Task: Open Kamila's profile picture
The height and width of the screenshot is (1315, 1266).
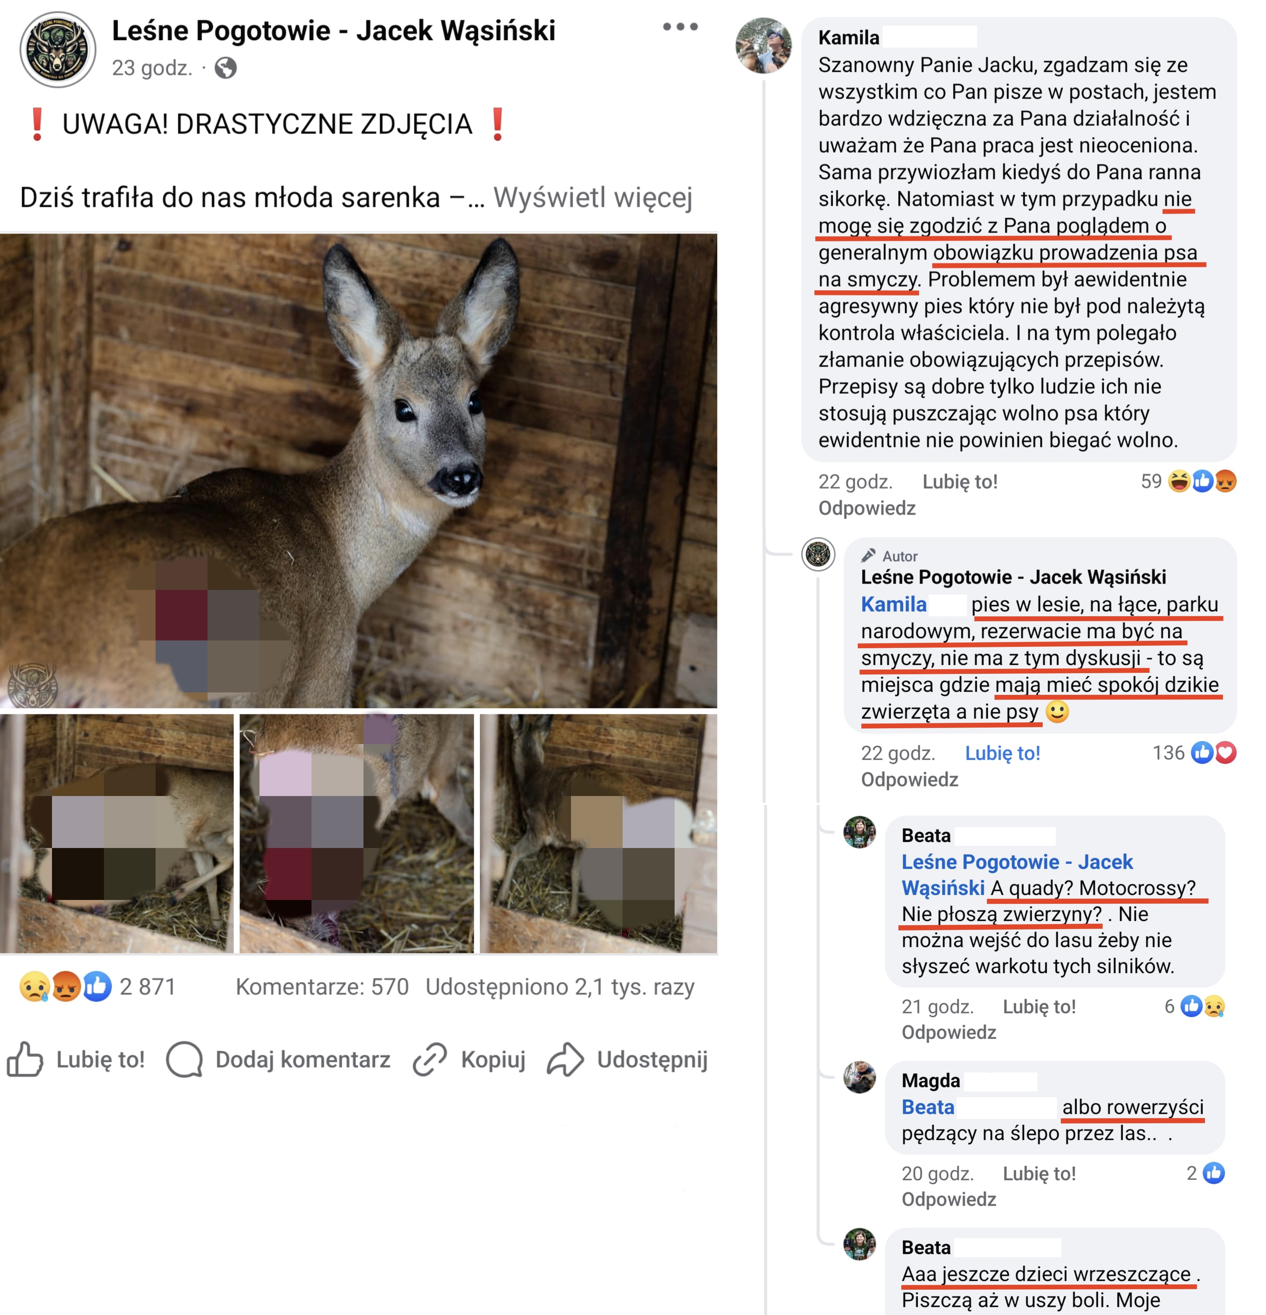Action: pos(763,45)
